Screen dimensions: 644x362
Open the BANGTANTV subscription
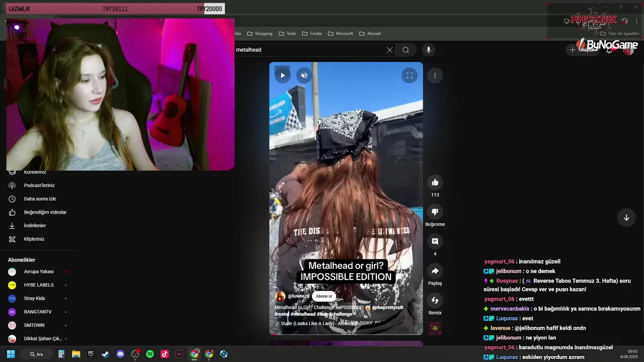tap(39, 312)
